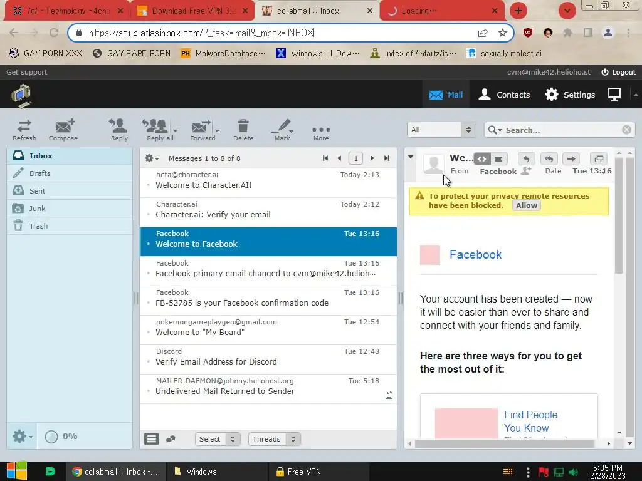The width and height of the screenshot is (642, 481).
Task: Click the attachment icon on MAILER-DAEMON row
Action: (389, 395)
